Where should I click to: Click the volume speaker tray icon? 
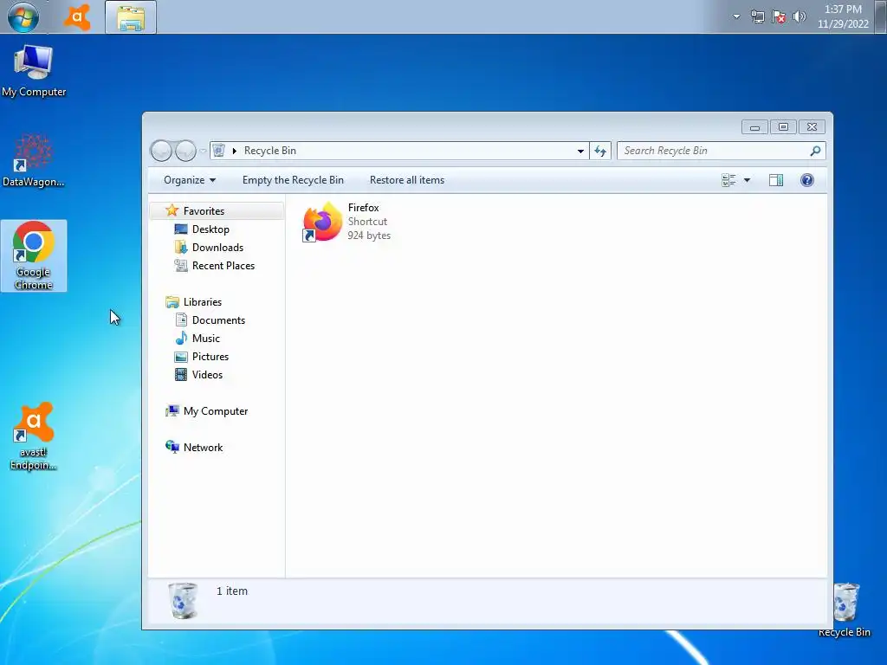(x=799, y=16)
